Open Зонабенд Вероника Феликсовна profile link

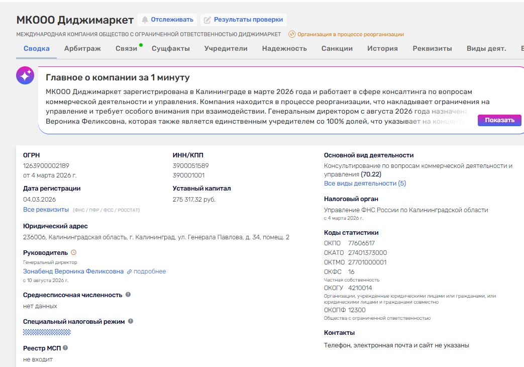click(73, 271)
